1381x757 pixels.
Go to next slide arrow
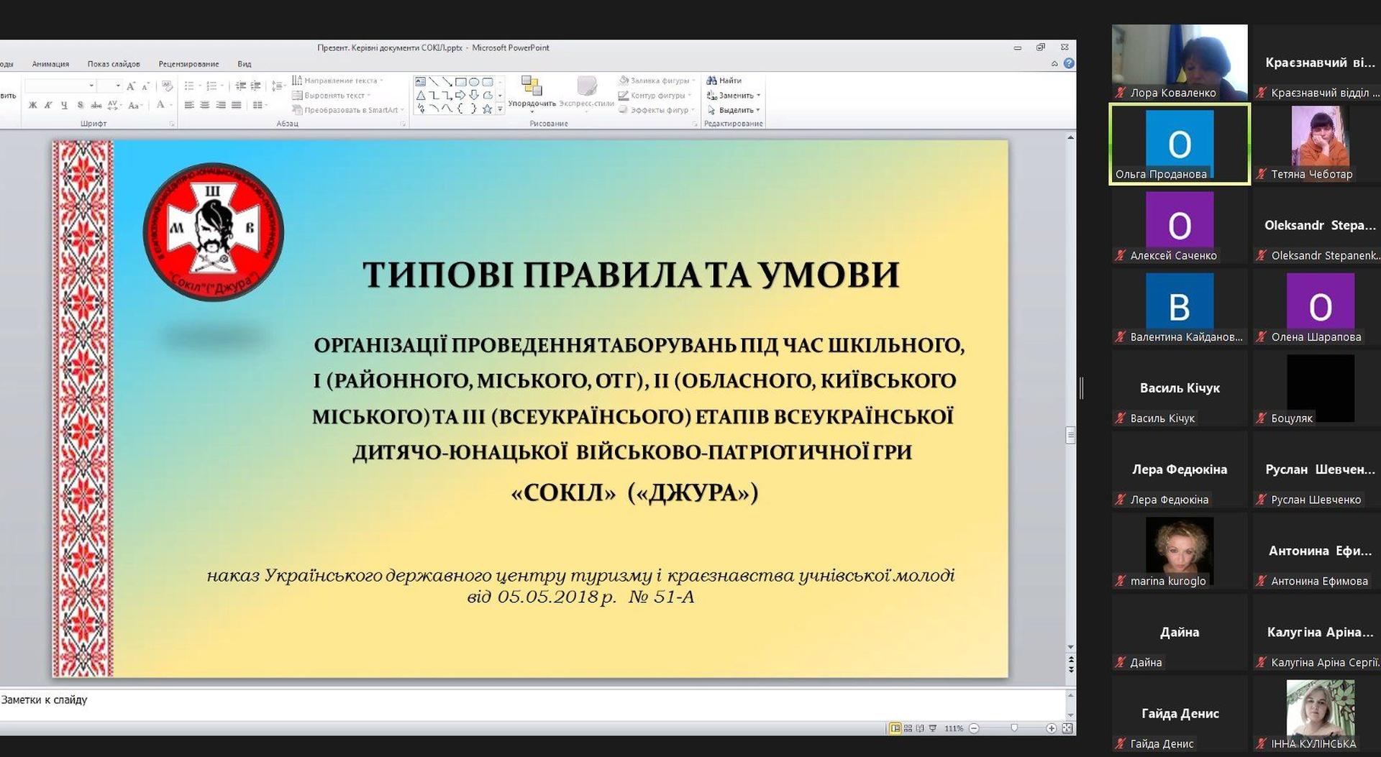coord(1071,669)
